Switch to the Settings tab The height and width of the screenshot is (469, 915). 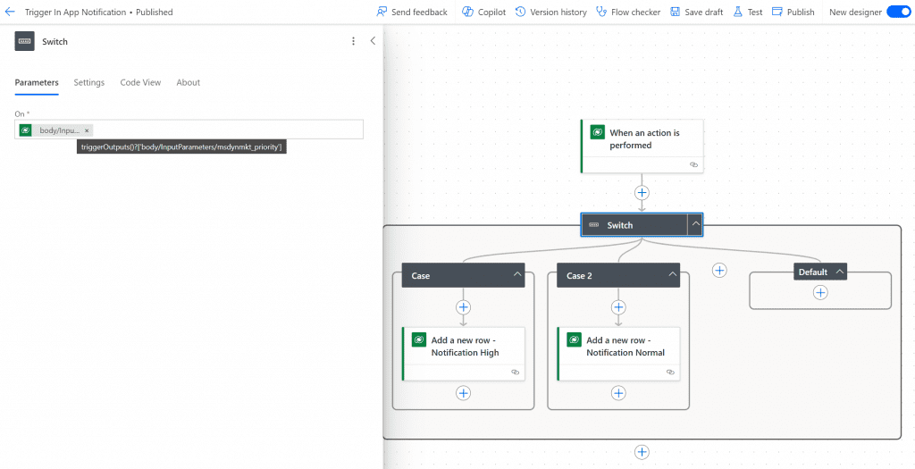[x=89, y=82]
